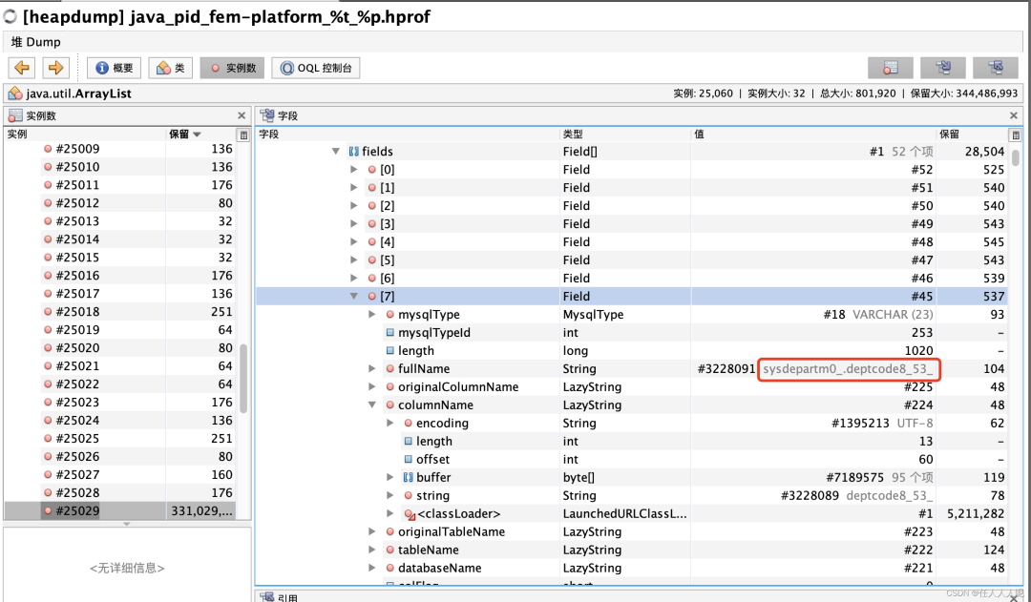Expand the fullName field
The height and width of the screenshot is (602, 1031).
click(371, 368)
